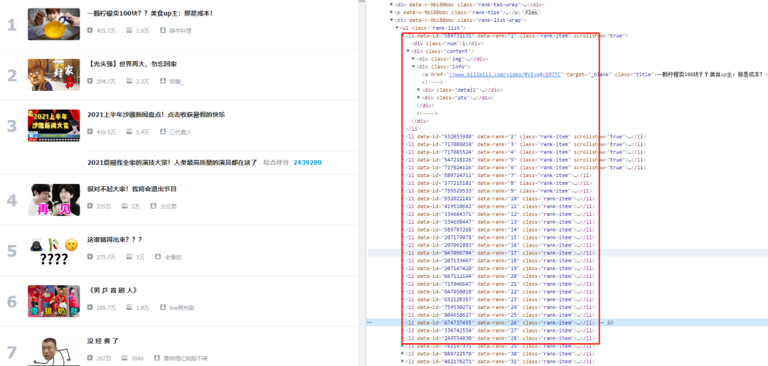Click the uploader icon next to low君热剧
Viewport: 768px width, 366px height.
point(163,307)
